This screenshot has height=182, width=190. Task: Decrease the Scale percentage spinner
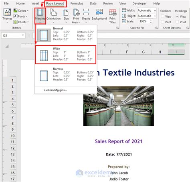(151, 22)
